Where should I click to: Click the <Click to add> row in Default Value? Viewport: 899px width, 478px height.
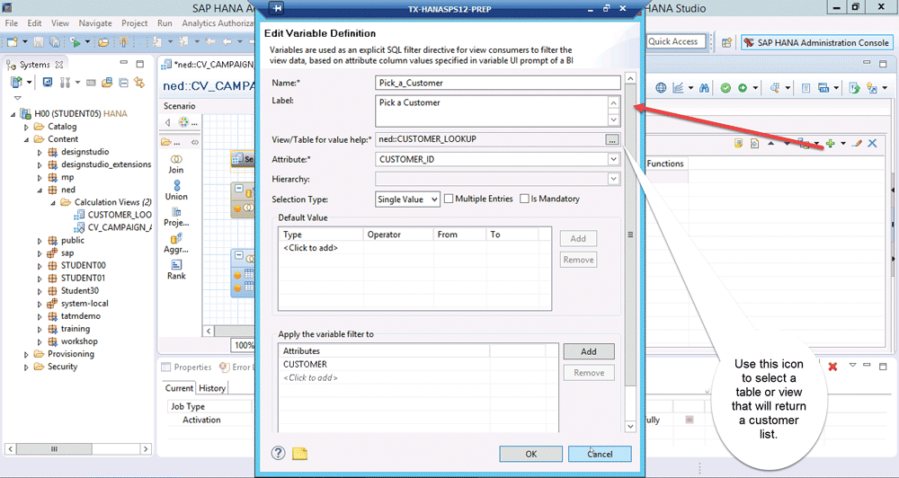pyautogui.click(x=414, y=248)
